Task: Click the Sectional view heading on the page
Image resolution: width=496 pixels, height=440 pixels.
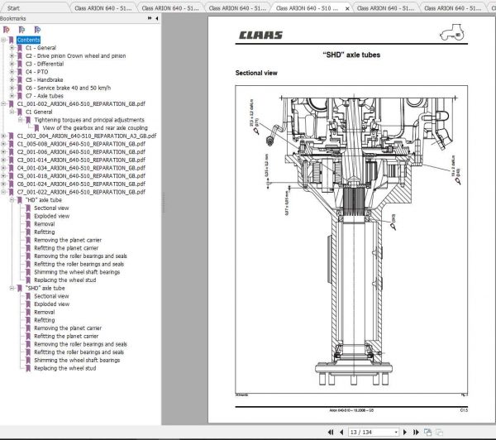Action: [x=256, y=73]
